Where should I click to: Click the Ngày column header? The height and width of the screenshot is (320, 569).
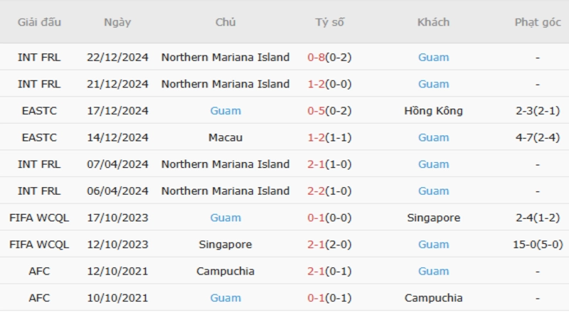click(117, 22)
